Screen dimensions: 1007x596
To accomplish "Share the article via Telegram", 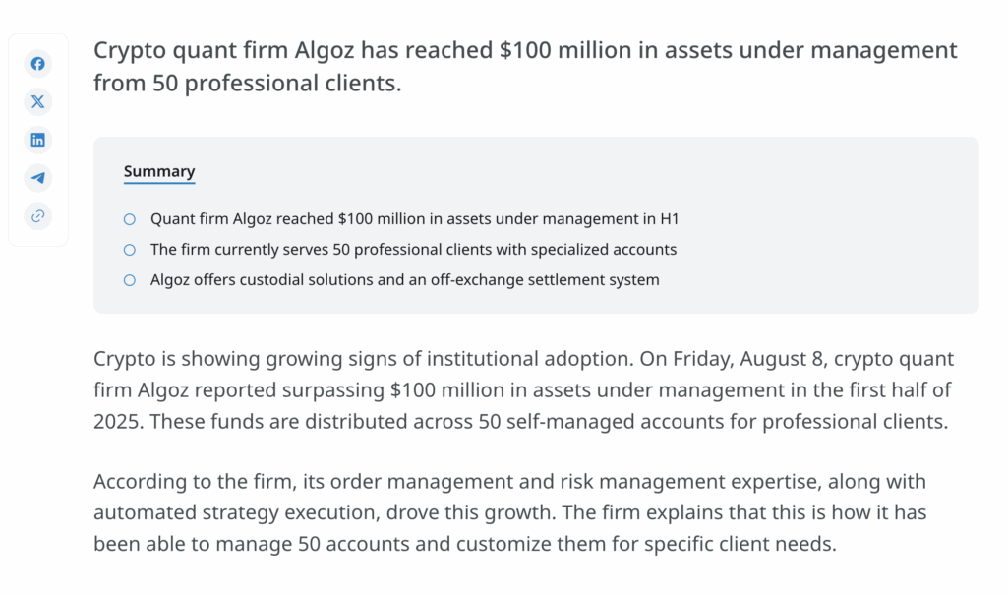I will 37,178.
